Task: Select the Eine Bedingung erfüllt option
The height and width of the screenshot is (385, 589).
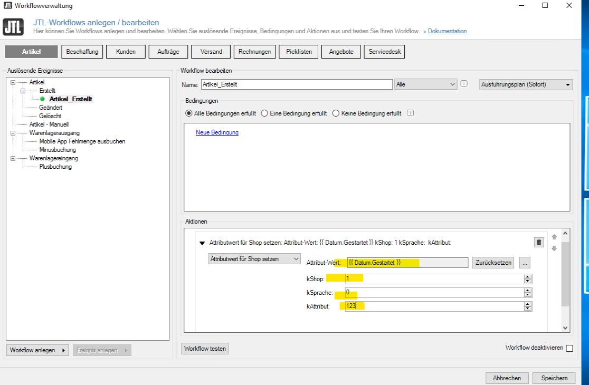Action: coord(264,113)
